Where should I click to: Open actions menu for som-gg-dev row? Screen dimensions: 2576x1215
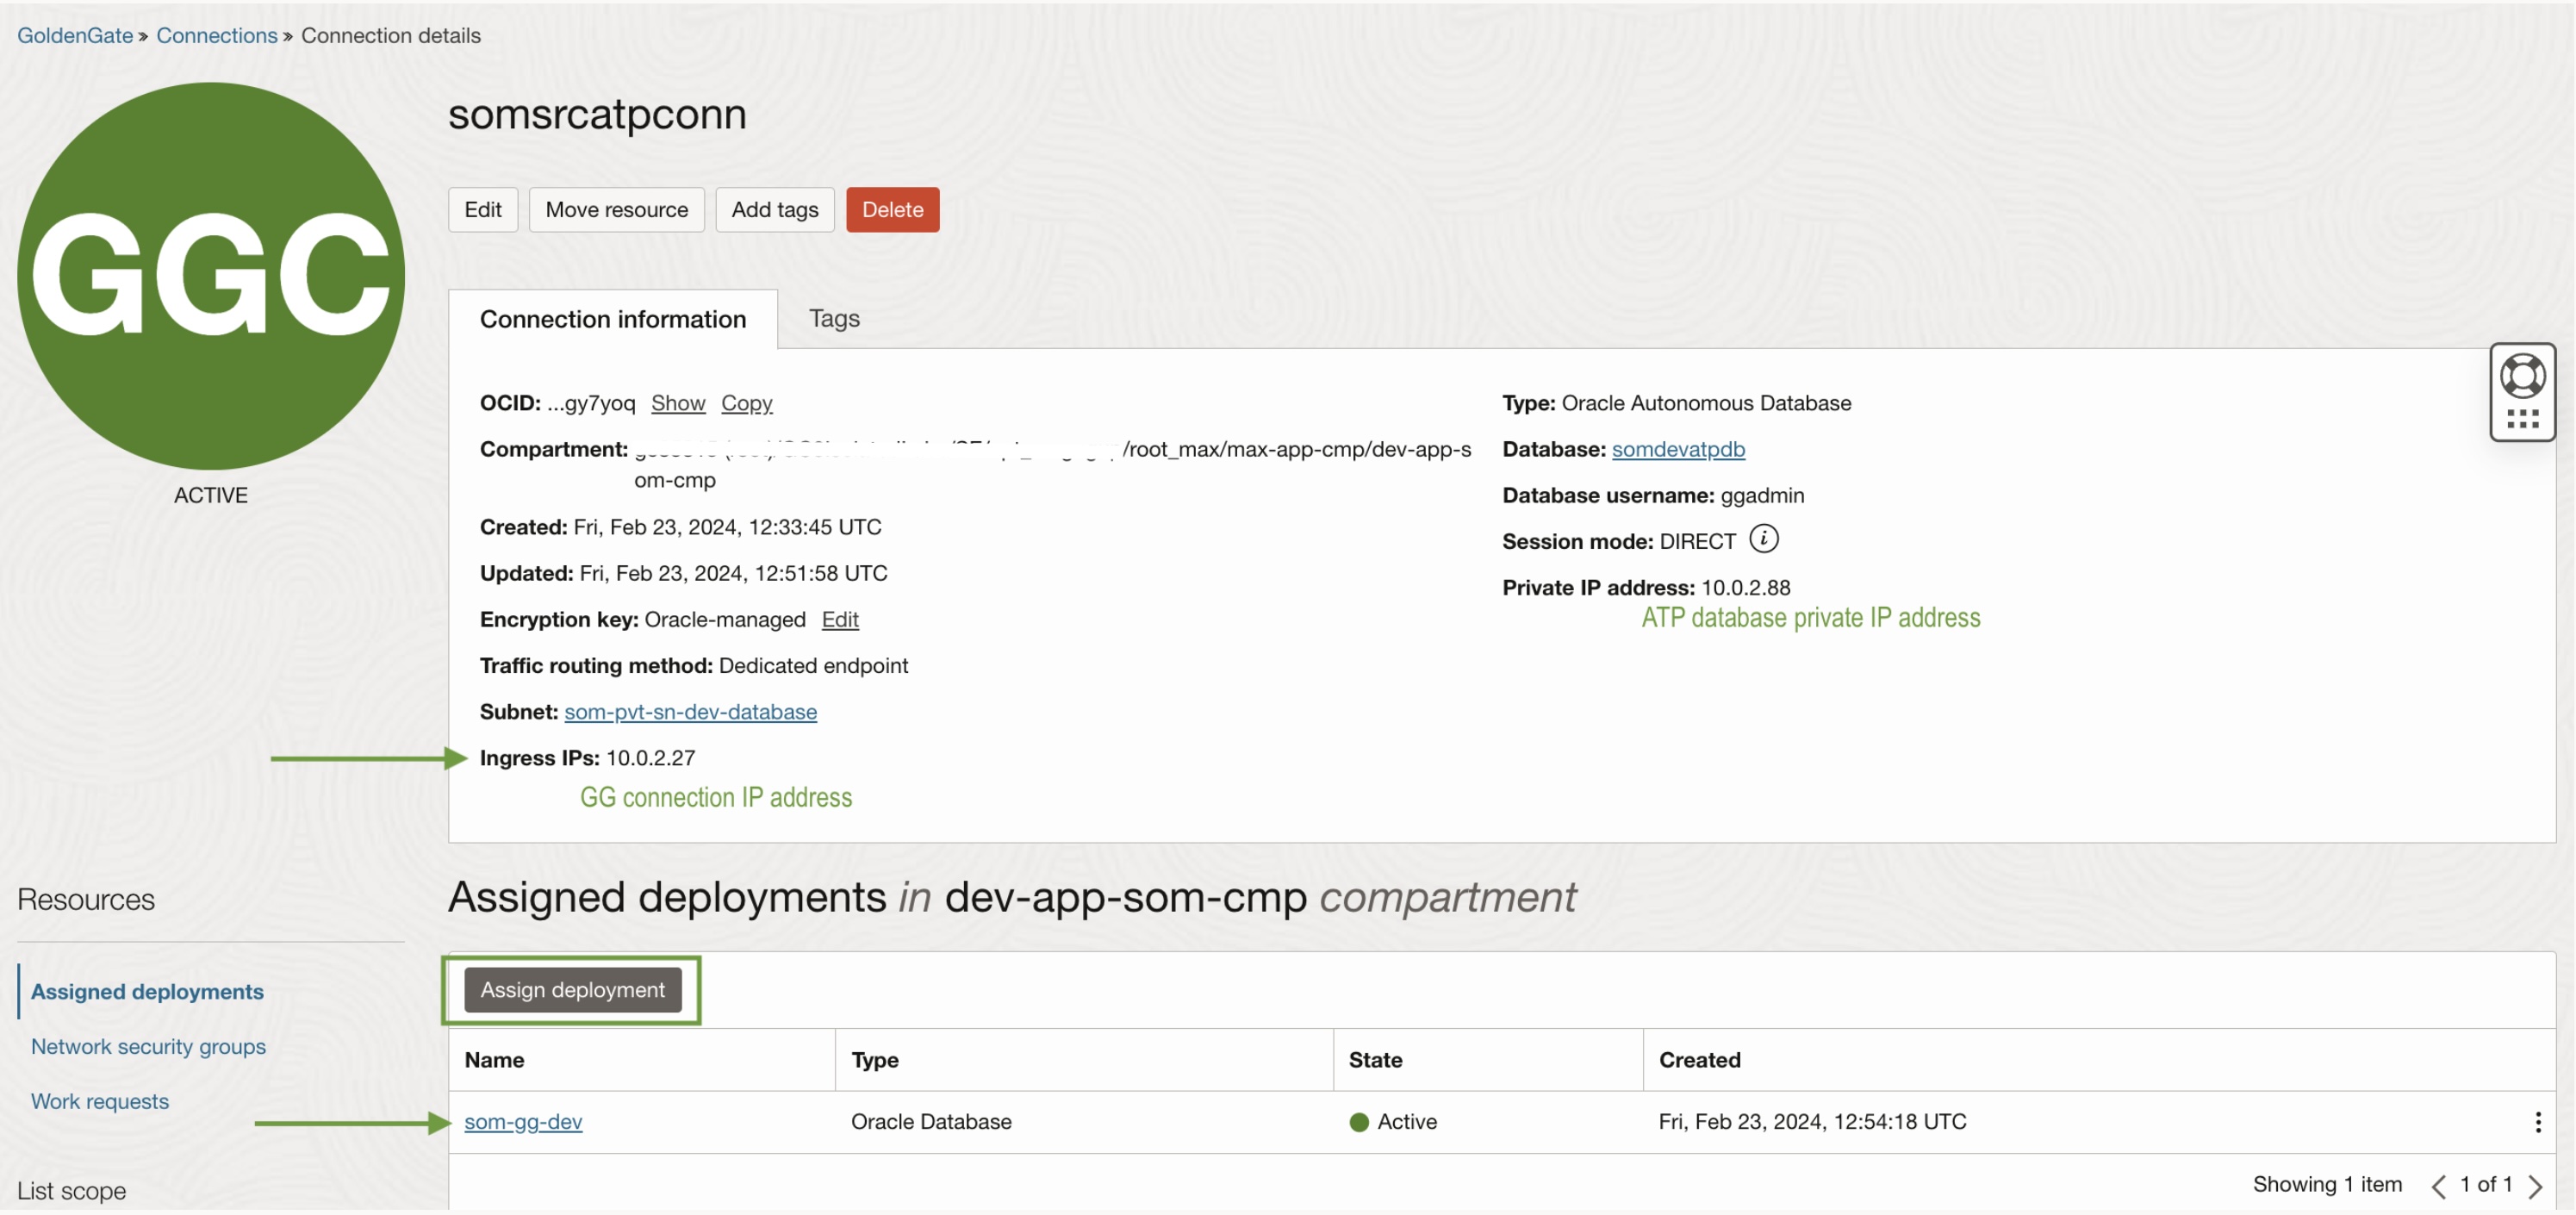[2537, 1121]
